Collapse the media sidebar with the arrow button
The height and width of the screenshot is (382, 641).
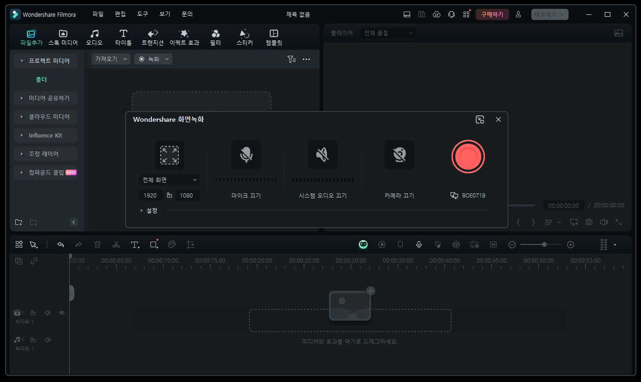click(x=74, y=222)
